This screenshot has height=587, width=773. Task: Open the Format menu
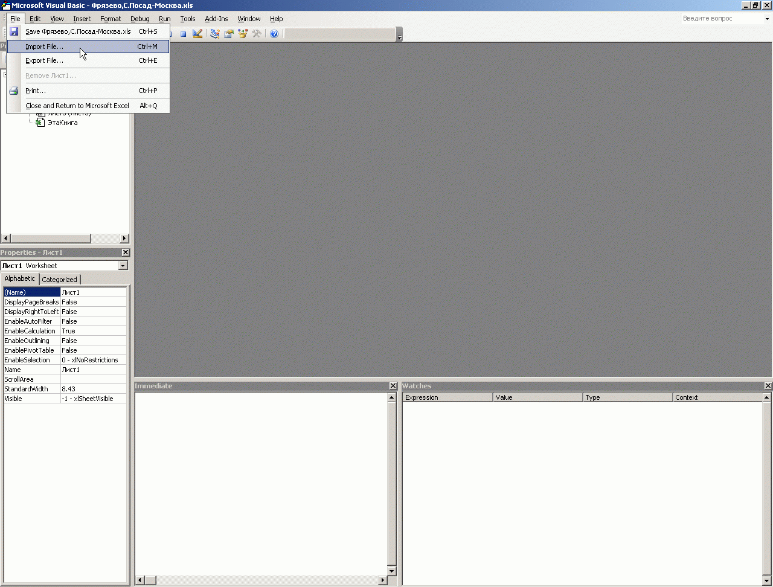click(111, 19)
